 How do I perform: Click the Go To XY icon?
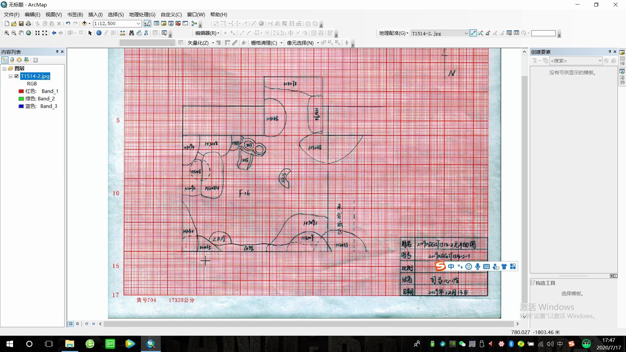(x=146, y=33)
